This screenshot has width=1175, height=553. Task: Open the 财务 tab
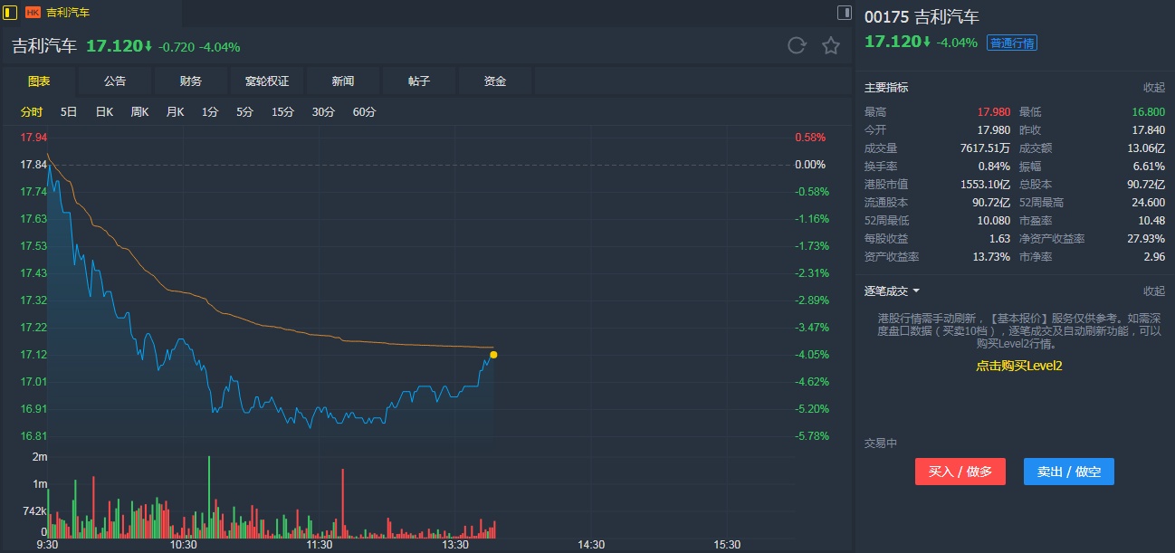191,81
